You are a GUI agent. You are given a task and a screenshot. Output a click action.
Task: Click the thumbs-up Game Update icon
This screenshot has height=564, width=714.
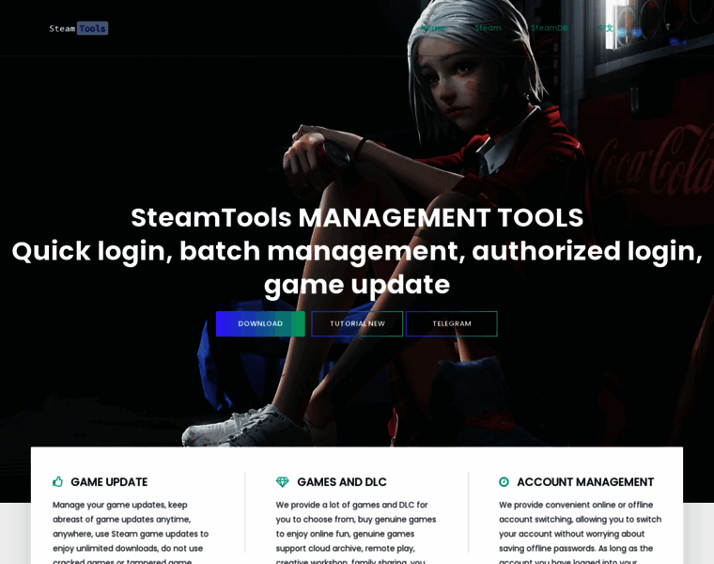[58, 481]
